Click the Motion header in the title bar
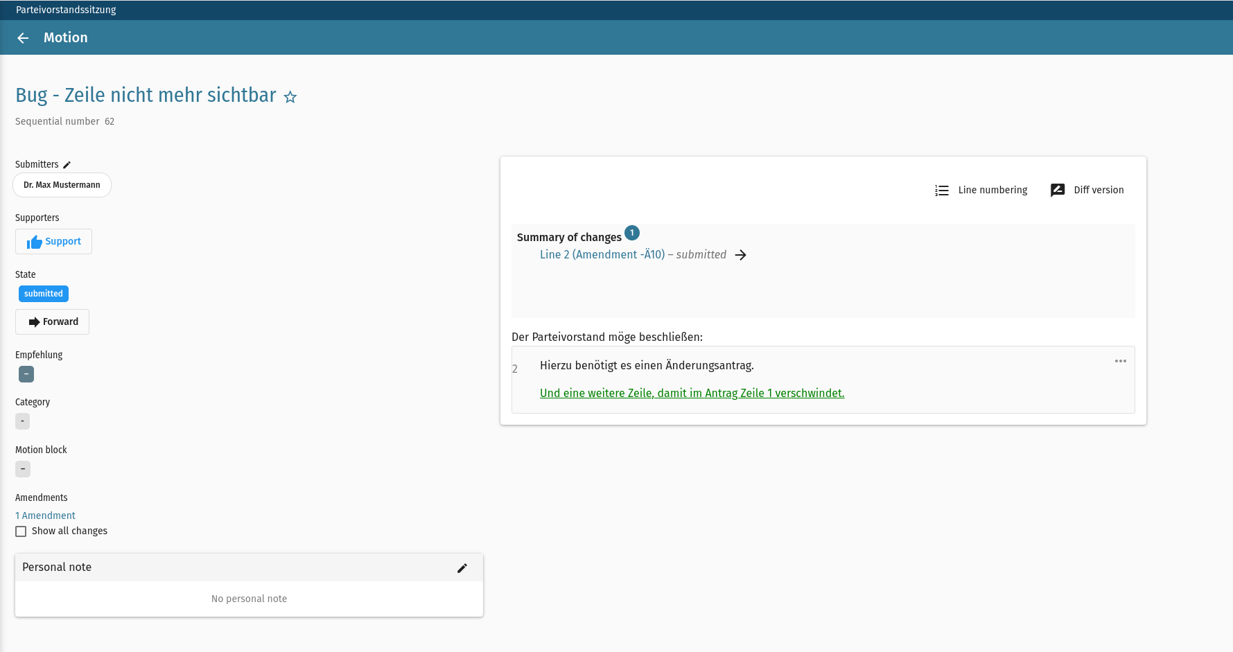This screenshot has width=1233, height=652. 65,37
